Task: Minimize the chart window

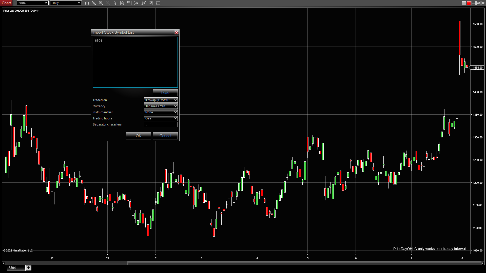Action: [x=474, y=3]
